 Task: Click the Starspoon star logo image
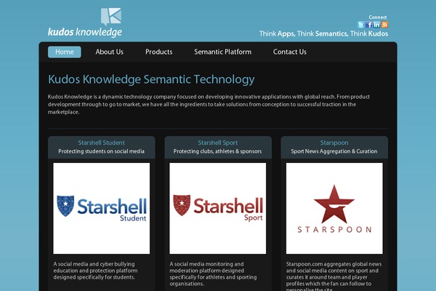point(334,208)
